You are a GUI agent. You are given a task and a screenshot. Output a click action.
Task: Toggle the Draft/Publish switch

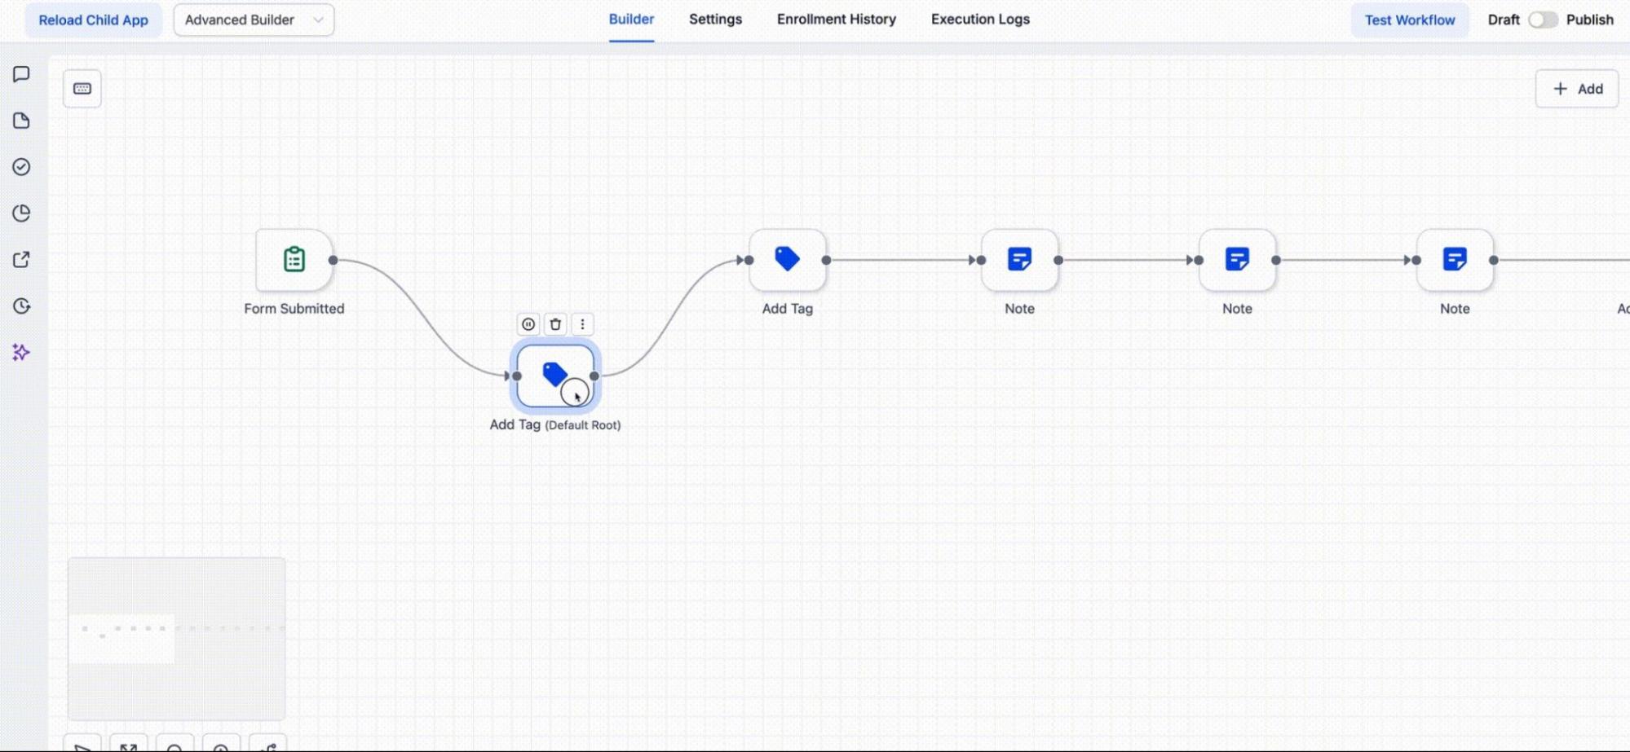[x=1542, y=20]
